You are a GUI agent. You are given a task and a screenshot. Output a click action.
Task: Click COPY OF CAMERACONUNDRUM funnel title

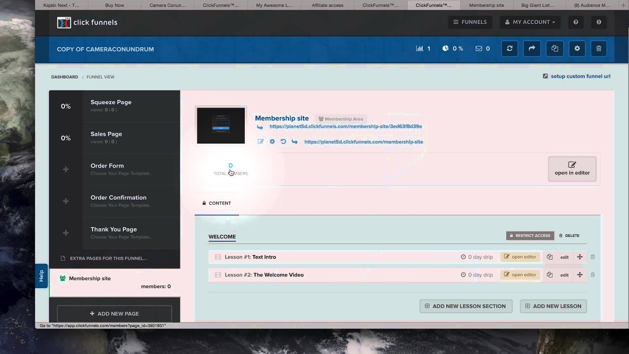coord(105,49)
